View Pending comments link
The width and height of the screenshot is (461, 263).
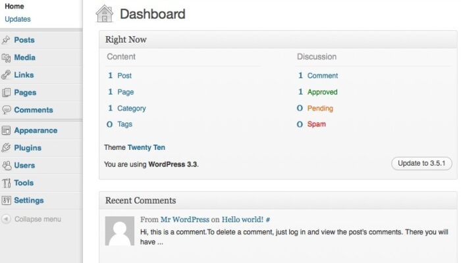point(320,108)
